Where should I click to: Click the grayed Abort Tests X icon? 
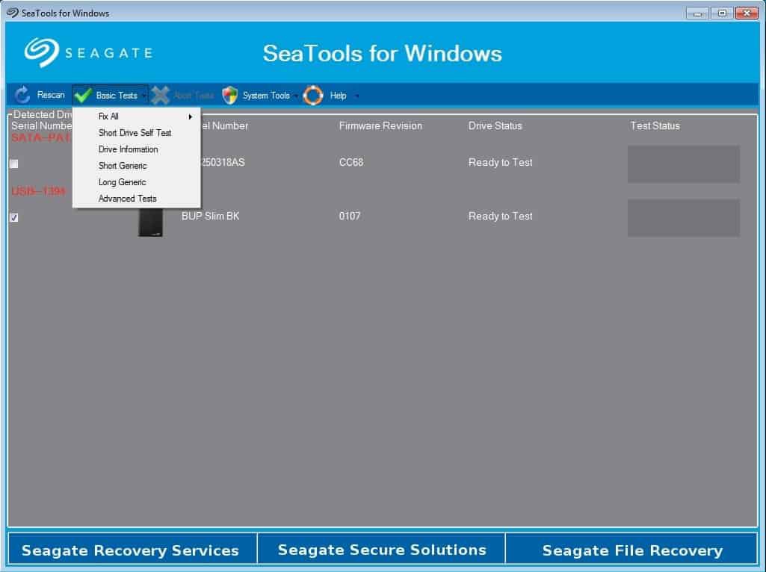(160, 95)
